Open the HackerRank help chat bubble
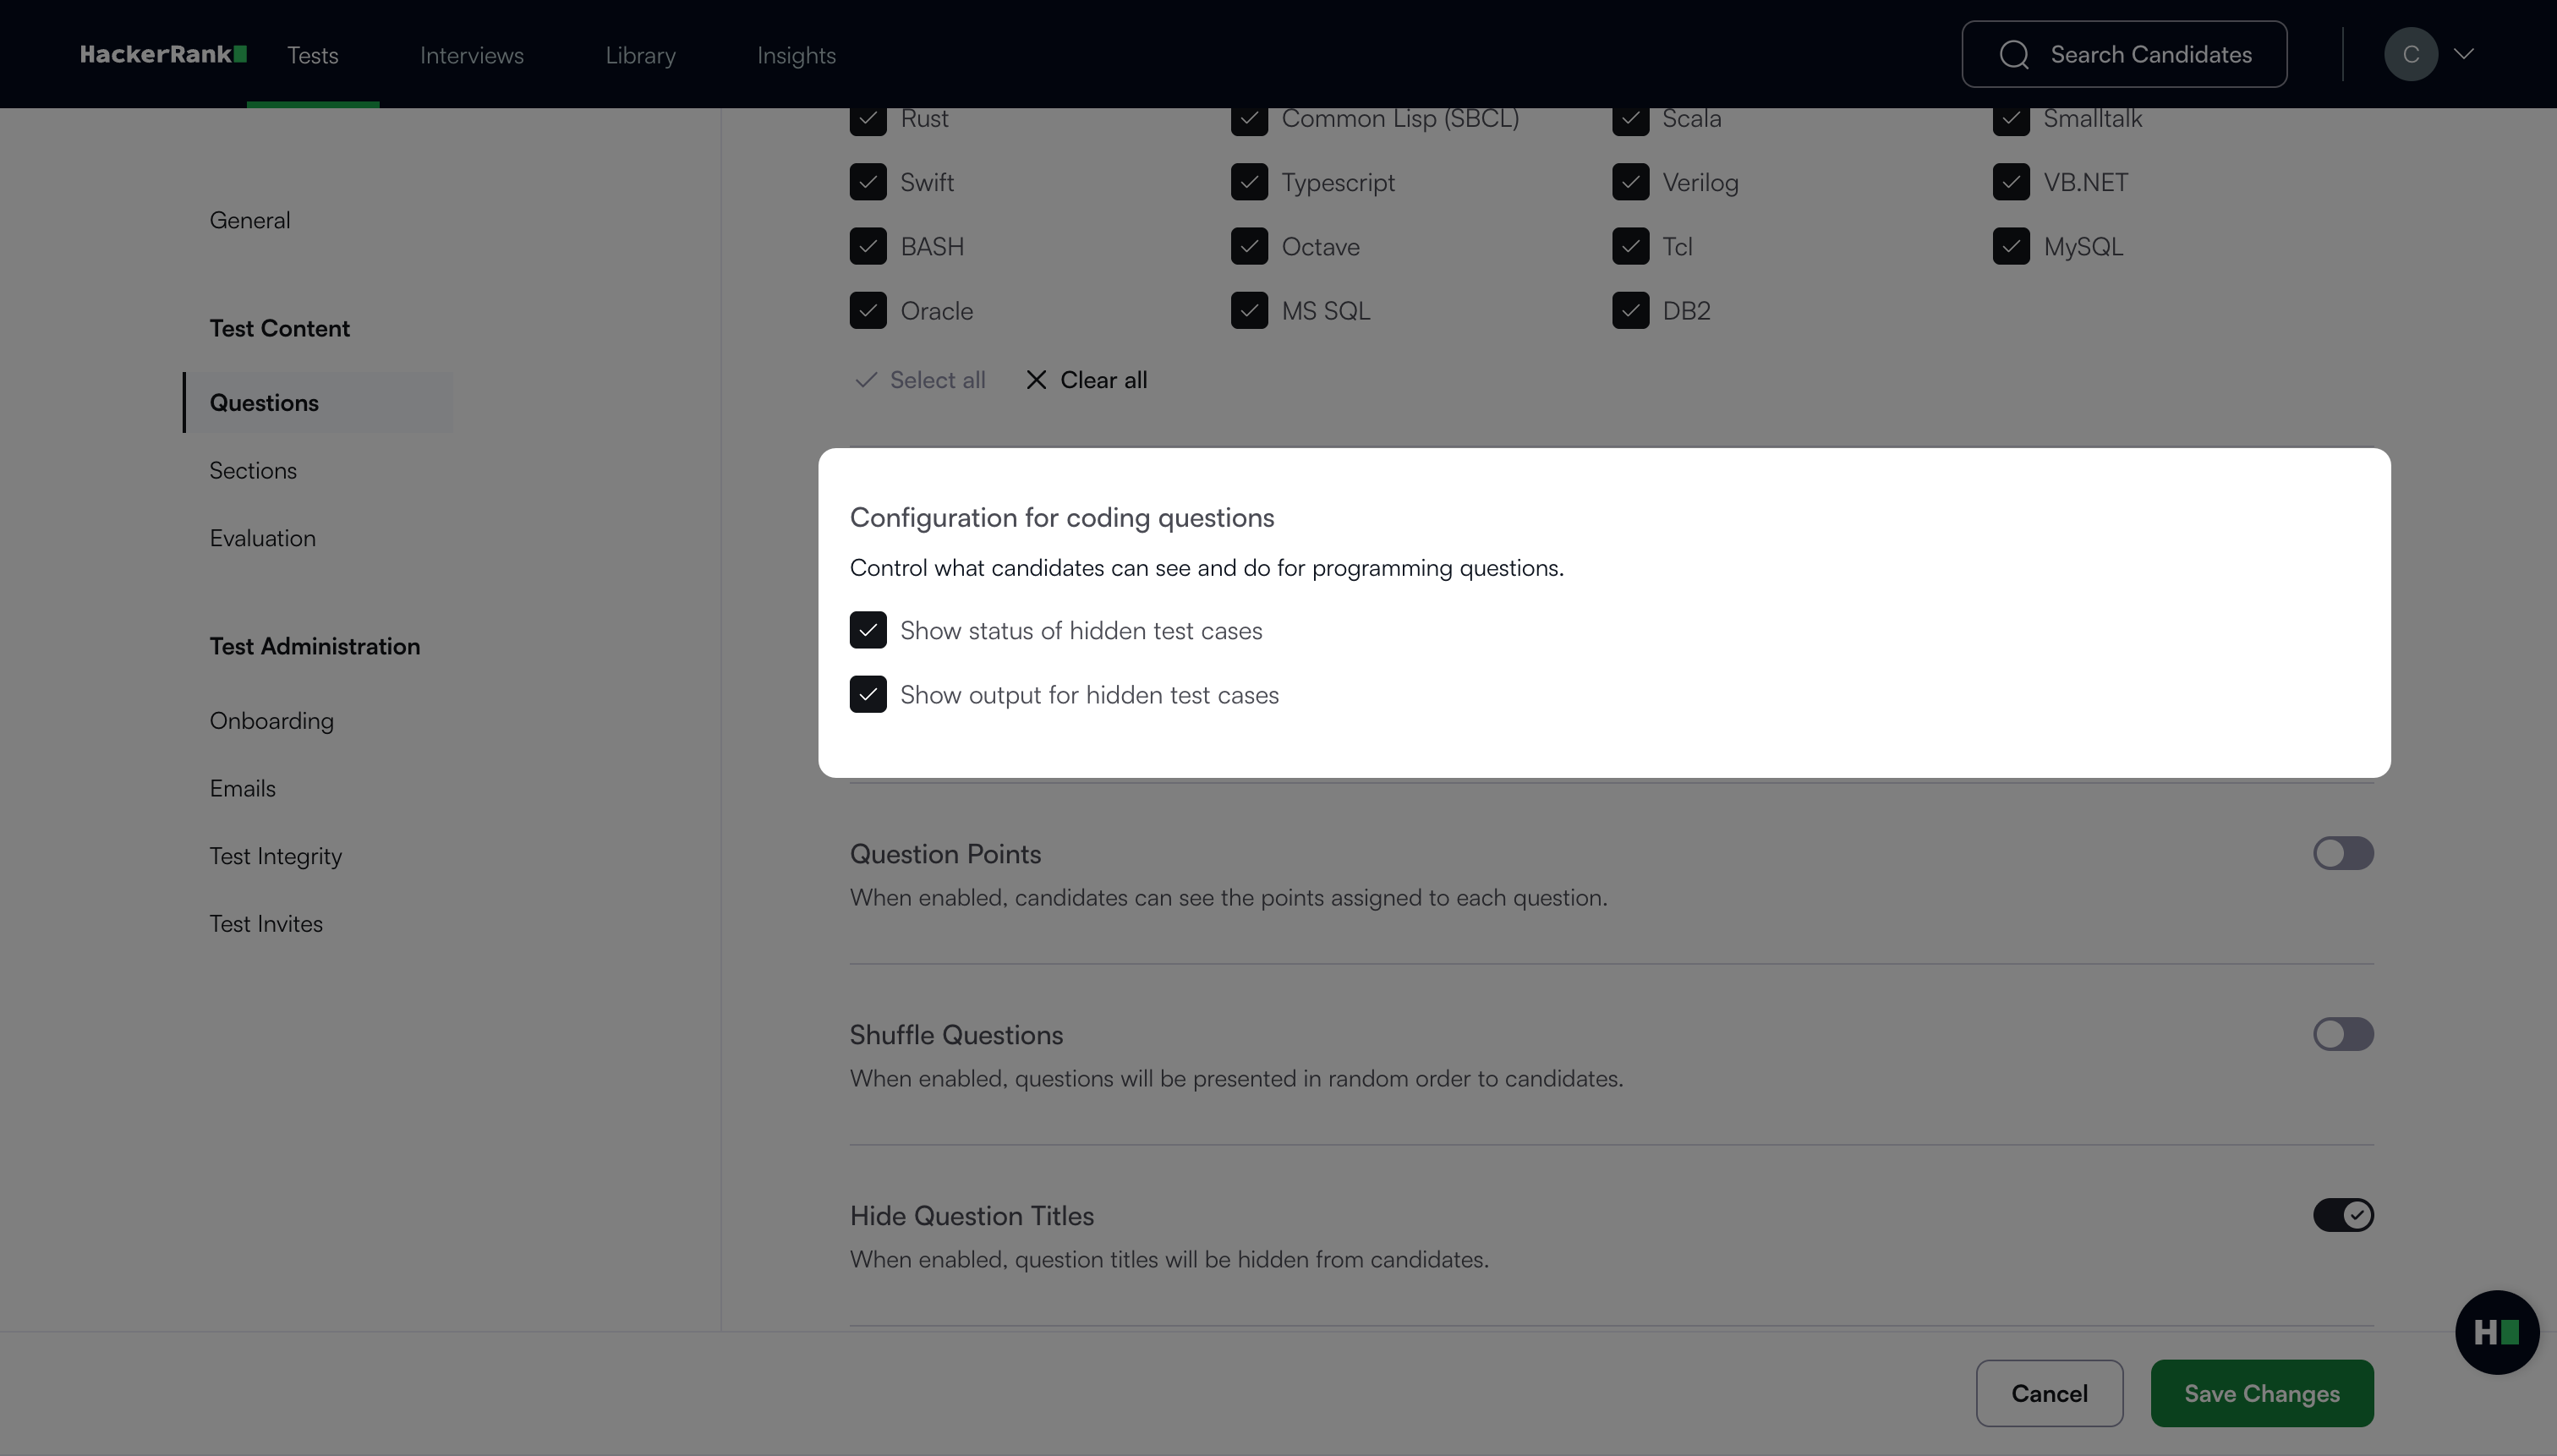This screenshot has width=2557, height=1456. [2497, 1332]
